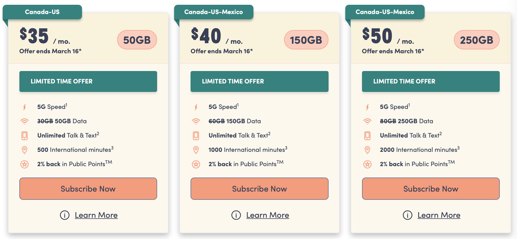Click the pin icon beside 2000 International minutes

click(368, 150)
